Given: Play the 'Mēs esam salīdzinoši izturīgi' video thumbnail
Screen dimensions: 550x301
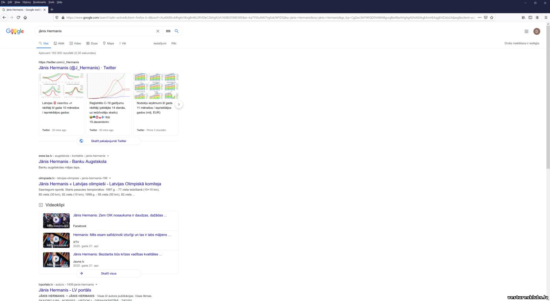Looking at the screenshot, I should pyautogui.click(x=56, y=240).
